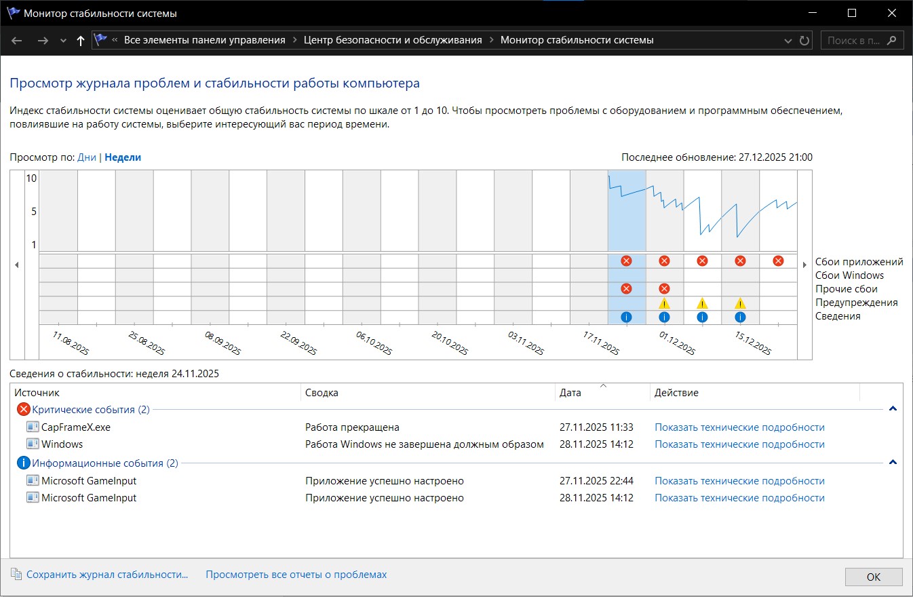This screenshot has width=913, height=597.
Task: Select Microsoft GameInput entry dated 27.11.2025
Action: (x=457, y=481)
